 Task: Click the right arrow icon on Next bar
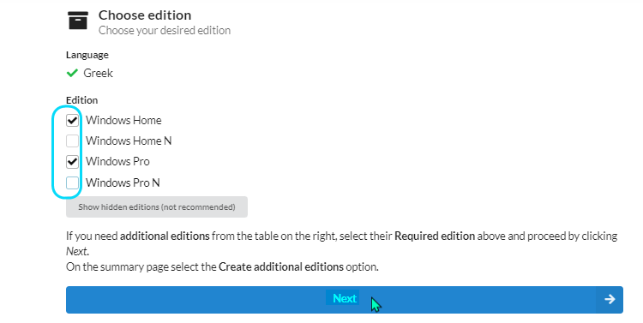coord(610,299)
